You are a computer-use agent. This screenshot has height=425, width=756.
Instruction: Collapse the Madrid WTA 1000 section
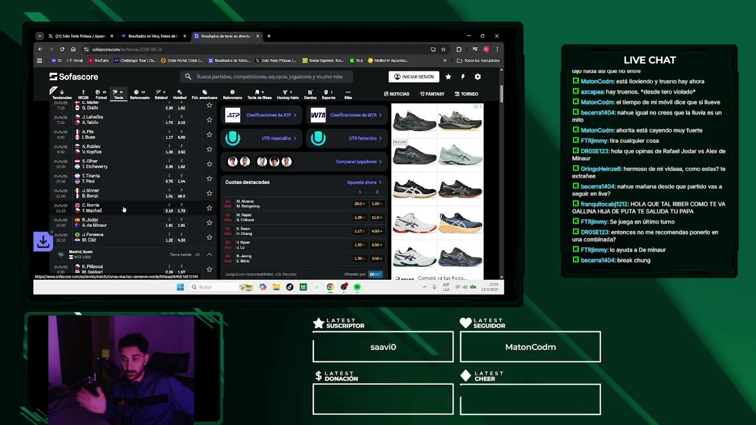pyautogui.click(x=209, y=254)
